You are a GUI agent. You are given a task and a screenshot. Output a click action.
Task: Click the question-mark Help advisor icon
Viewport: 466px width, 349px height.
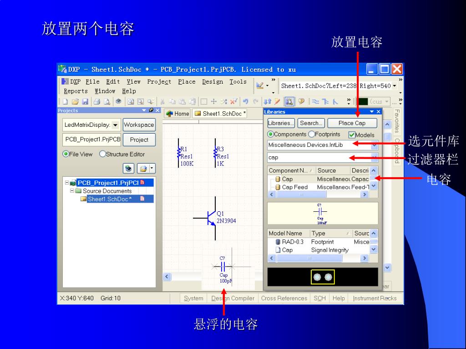point(301,101)
